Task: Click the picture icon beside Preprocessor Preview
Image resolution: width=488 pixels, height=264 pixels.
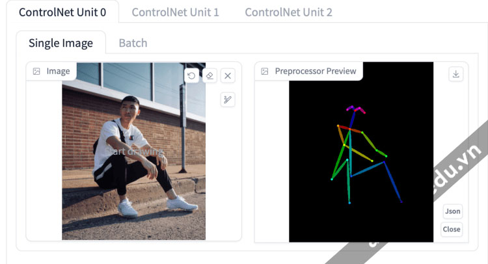Action: (x=265, y=72)
